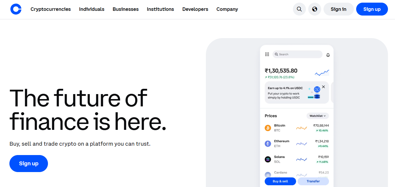Click the notification bell icon

328,55
